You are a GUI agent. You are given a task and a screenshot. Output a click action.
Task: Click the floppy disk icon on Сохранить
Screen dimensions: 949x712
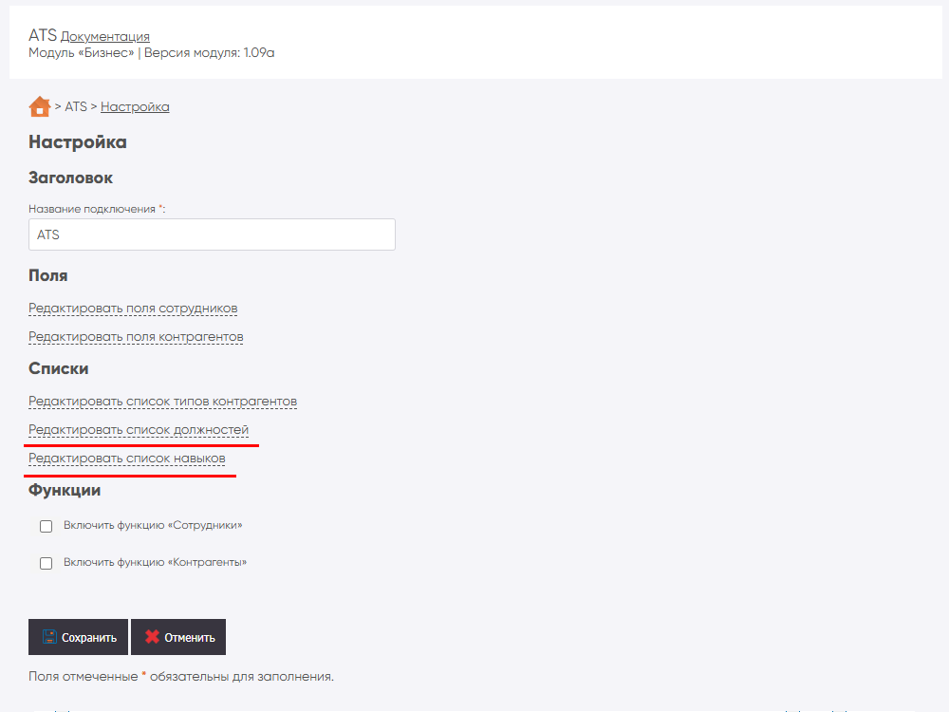click(49, 637)
